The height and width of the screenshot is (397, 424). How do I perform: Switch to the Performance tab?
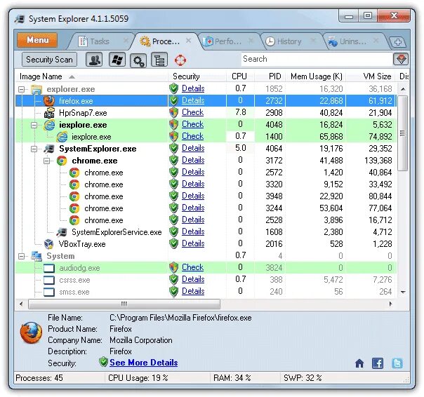pos(227,41)
